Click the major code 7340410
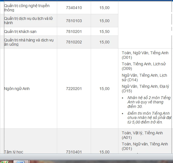Image resolution: width=173 pixels, height=163 pixels. 74,8
